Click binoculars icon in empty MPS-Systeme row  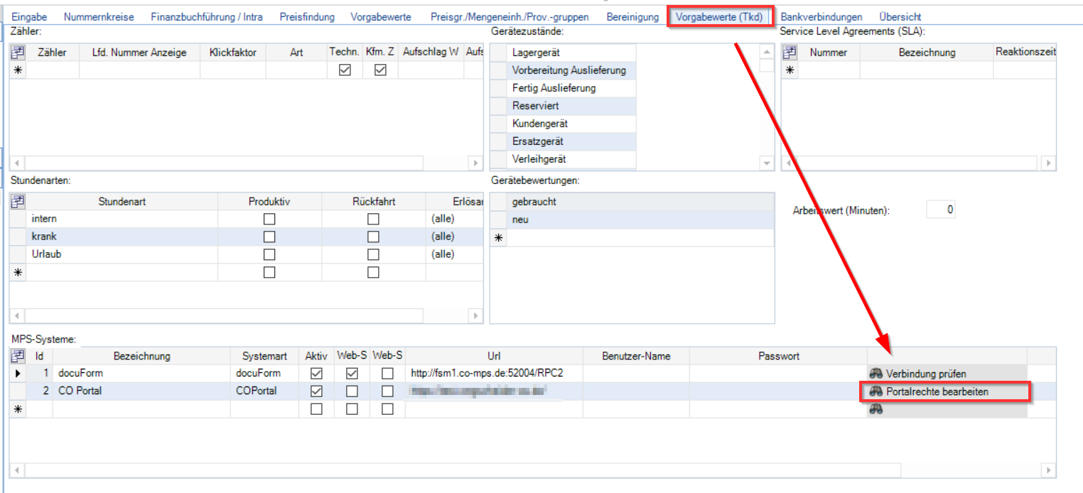coord(875,409)
